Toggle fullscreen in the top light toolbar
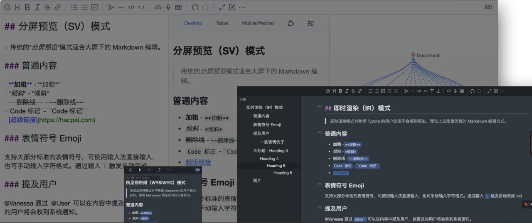This screenshot has width=532, height=223. click(222, 7)
